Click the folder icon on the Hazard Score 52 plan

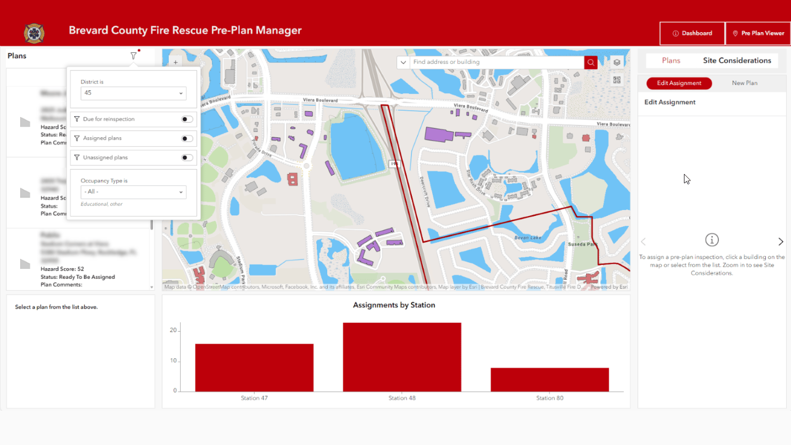point(25,264)
